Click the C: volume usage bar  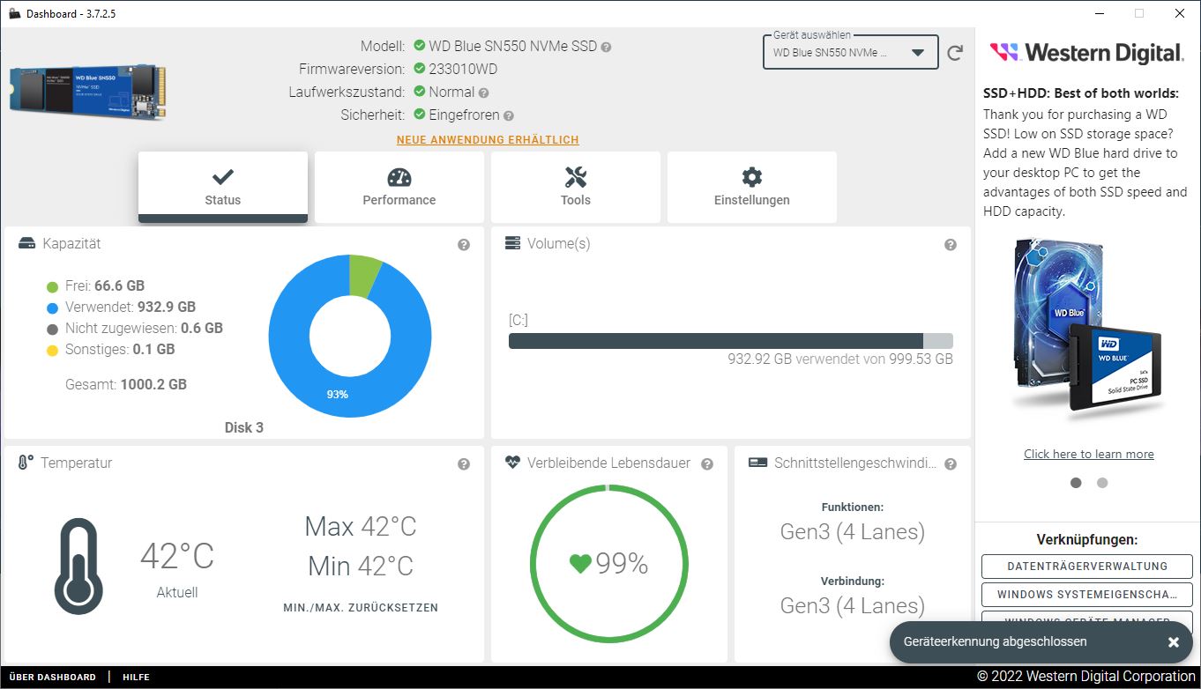click(731, 341)
